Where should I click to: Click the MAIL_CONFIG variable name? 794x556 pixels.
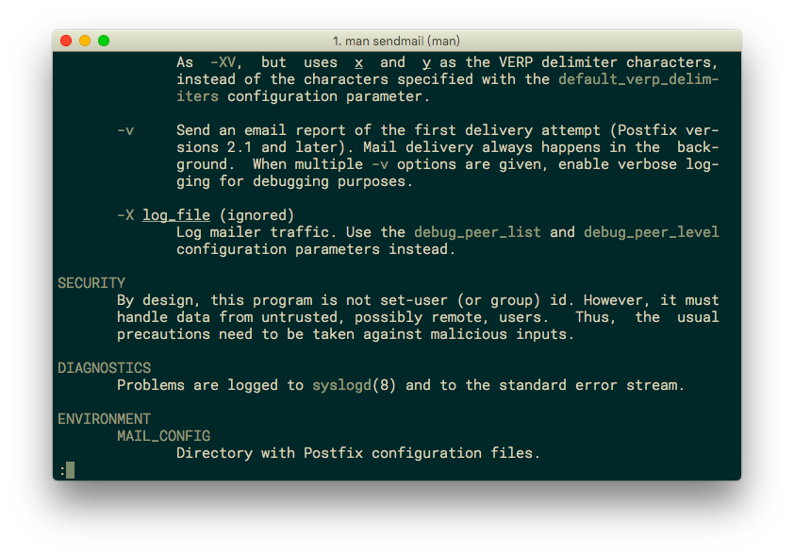[163, 436]
